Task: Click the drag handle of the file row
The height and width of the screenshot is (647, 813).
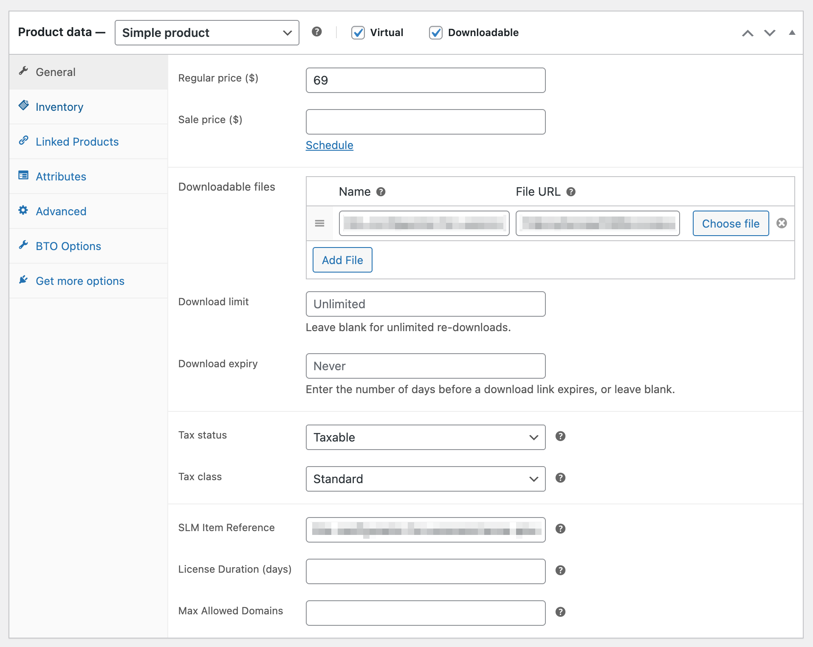Action: pos(320,223)
